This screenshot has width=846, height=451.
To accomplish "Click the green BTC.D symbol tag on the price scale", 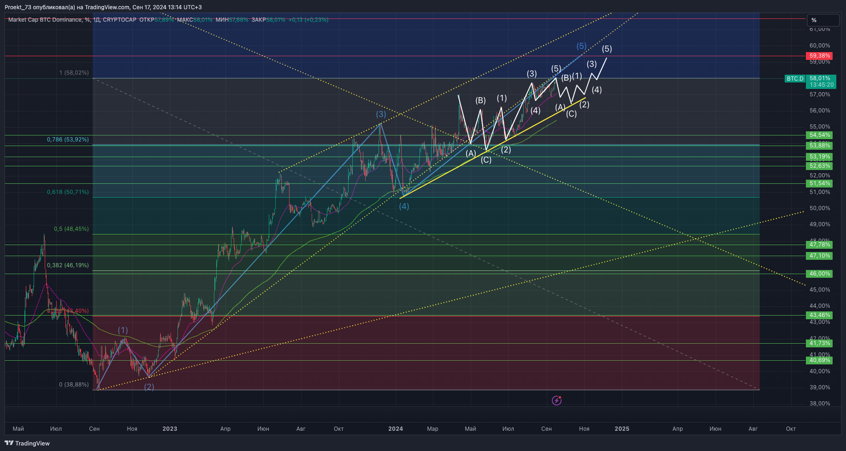I will tap(795, 78).
